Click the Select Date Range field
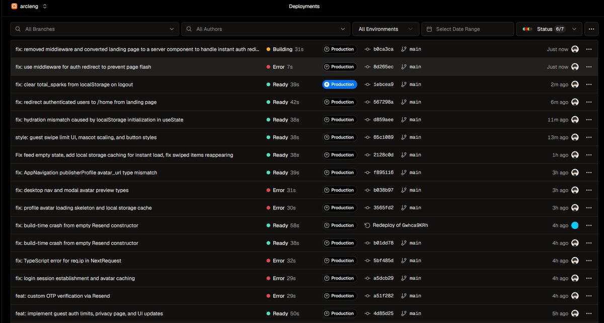Image resolution: width=604 pixels, height=323 pixels. (467, 29)
